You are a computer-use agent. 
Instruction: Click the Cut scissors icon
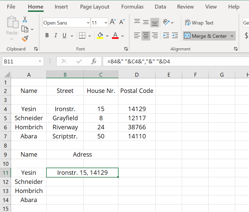[24, 19]
